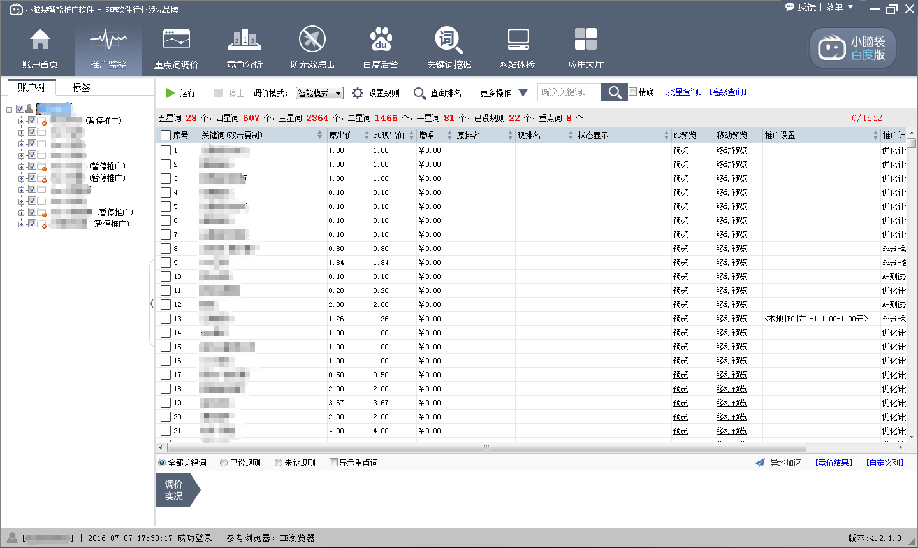The height and width of the screenshot is (548, 918).
Task: Click the 运行 button
Action: pos(180,93)
